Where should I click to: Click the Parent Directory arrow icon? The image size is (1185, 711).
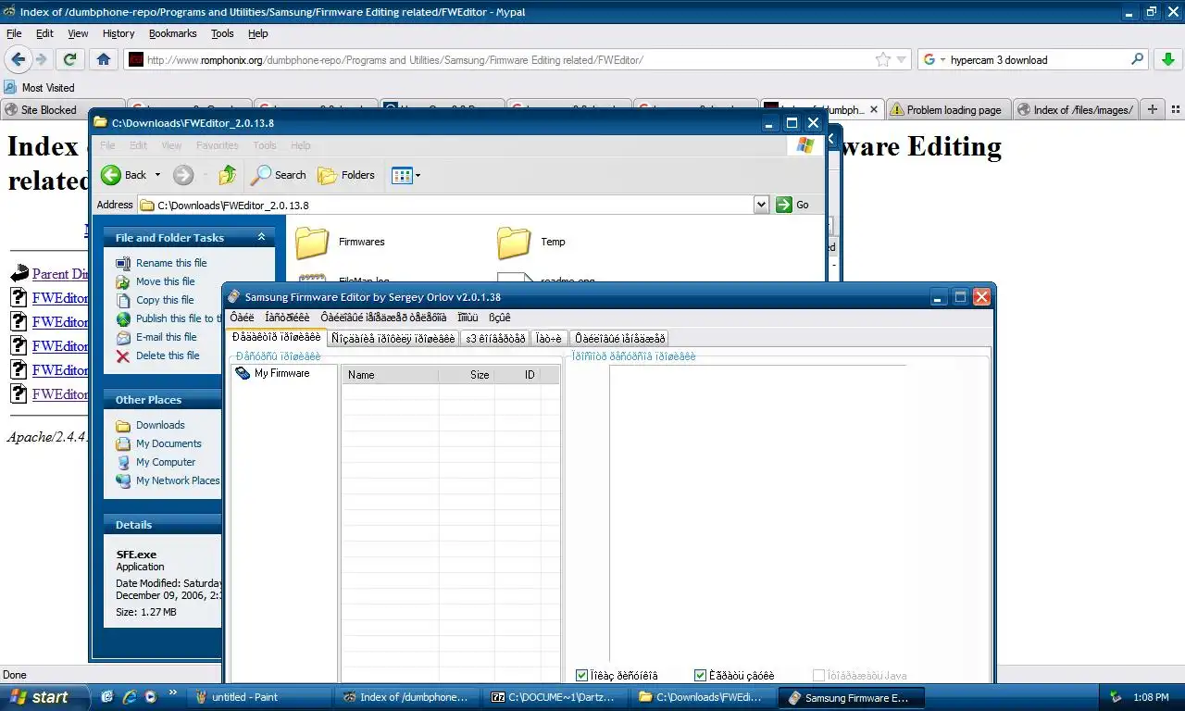[x=19, y=274]
